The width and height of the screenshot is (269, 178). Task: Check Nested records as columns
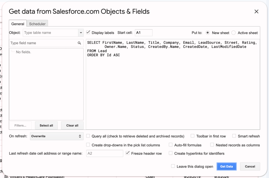(x=212, y=145)
